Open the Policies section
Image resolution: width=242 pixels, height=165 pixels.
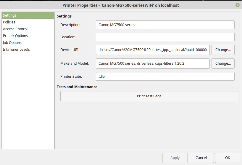click(9, 22)
